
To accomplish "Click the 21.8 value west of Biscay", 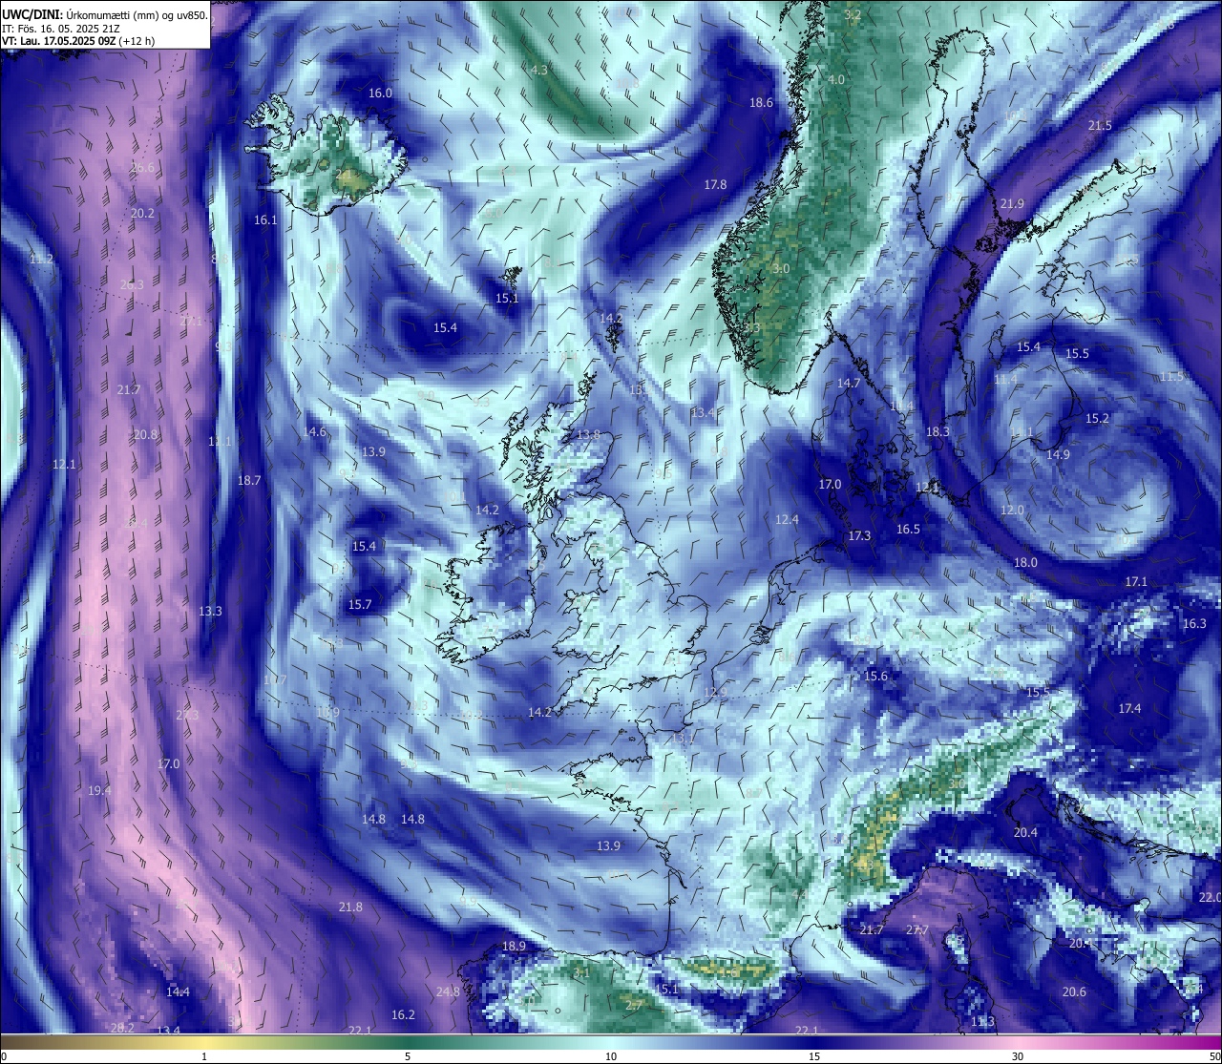I will 350,907.
